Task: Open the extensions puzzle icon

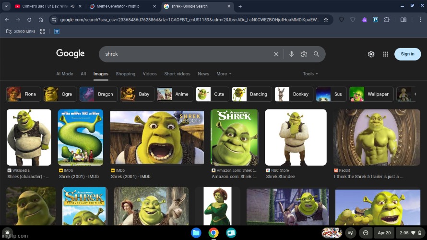Action: [387, 20]
